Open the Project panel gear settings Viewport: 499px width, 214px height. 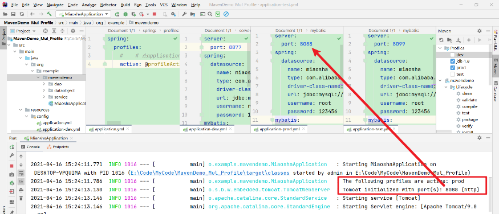coord(73,31)
